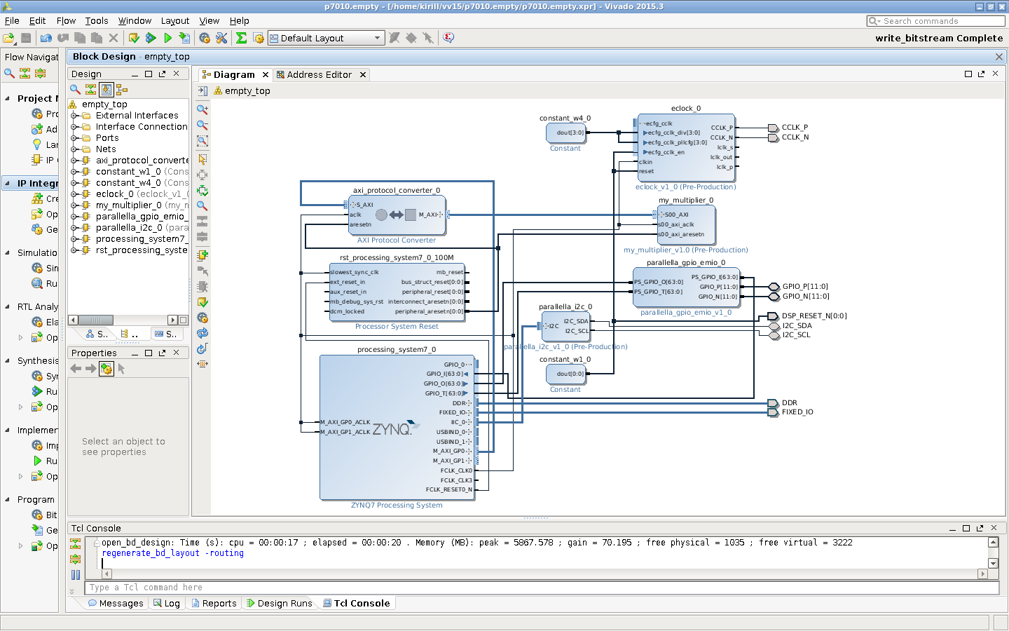Click Zoom Out in diagram toolbar
The height and width of the screenshot is (631, 1009).
point(203,125)
